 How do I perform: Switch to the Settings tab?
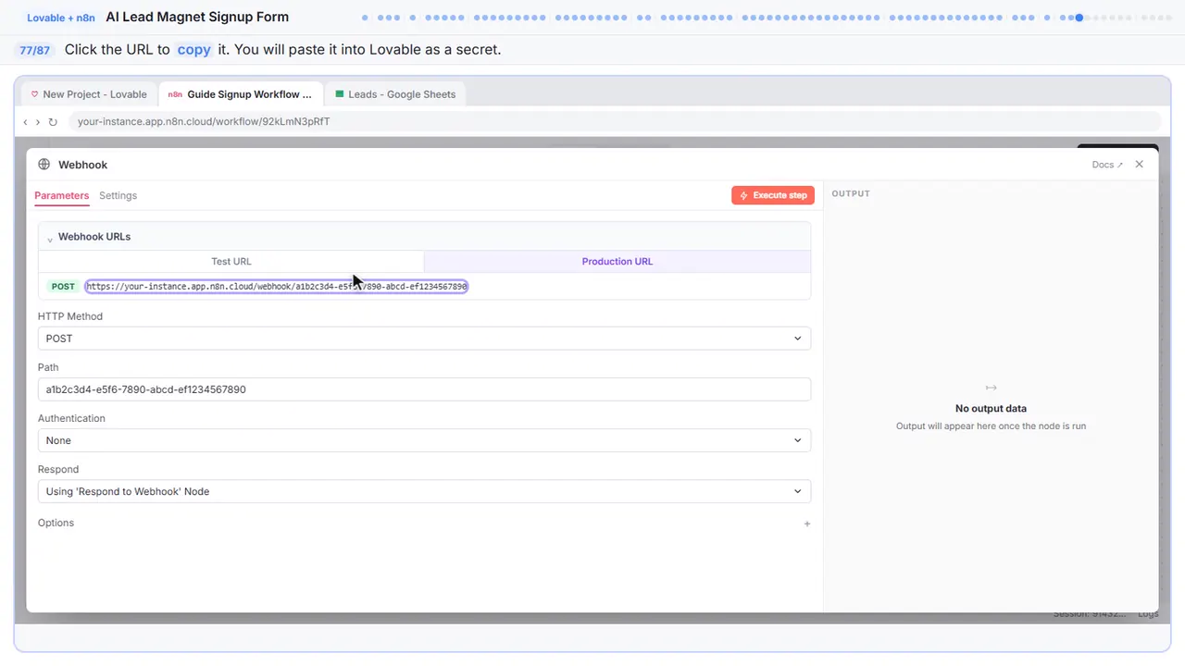(x=118, y=196)
